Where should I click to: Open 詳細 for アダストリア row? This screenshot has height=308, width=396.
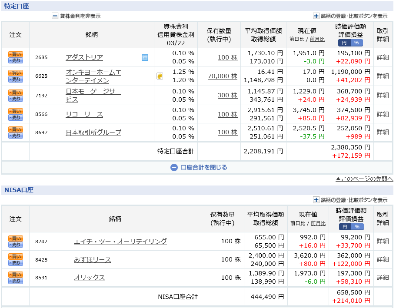point(383,57)
